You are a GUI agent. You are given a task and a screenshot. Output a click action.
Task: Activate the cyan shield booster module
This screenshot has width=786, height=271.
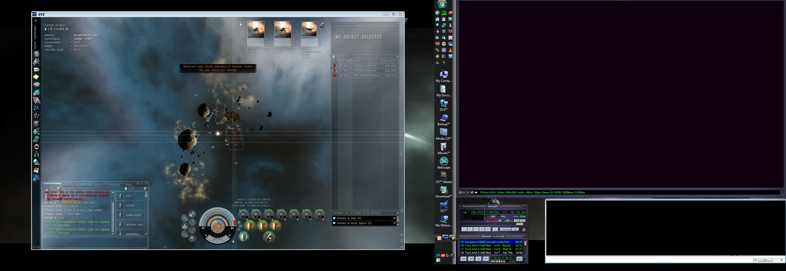[x=244, y=237]
